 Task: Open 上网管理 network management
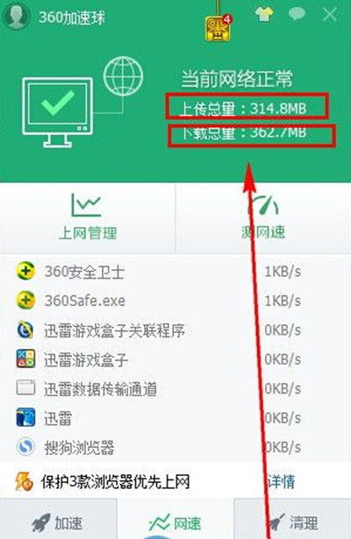click(88, 217)
